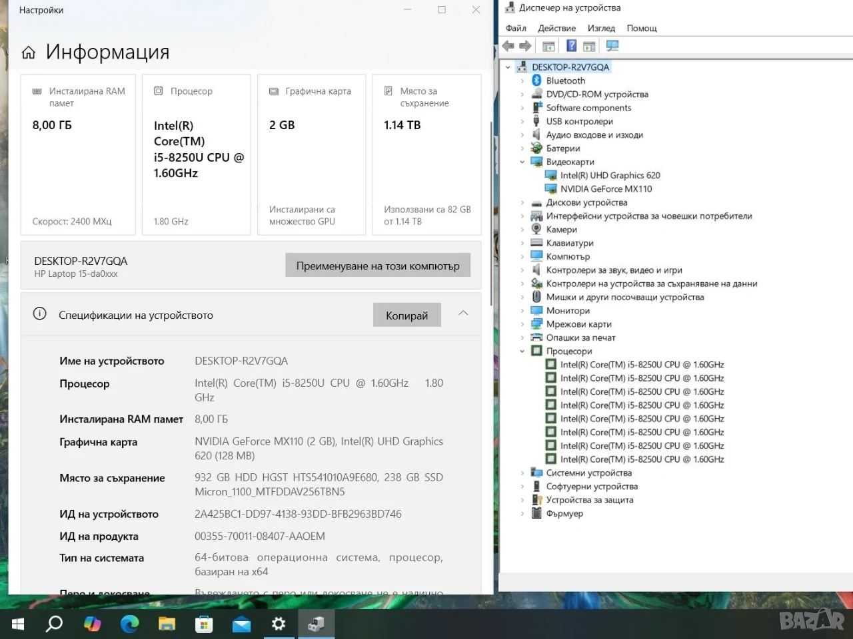
Task: Select Контролери за звук, видео и игри
Action: click(614, 270)
